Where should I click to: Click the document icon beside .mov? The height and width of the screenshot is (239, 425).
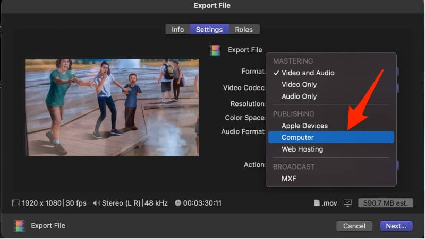[317, 203]
